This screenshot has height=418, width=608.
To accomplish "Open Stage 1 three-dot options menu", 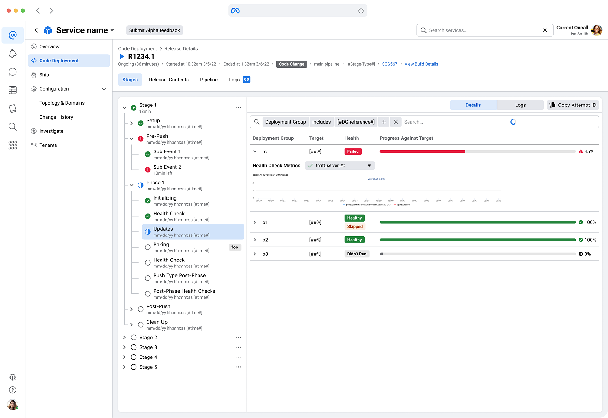I will tap(238, 108).
